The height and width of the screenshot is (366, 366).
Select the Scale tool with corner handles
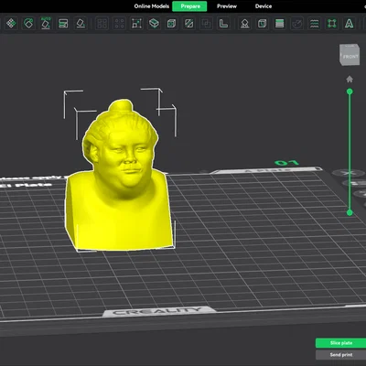click(136, 24)
